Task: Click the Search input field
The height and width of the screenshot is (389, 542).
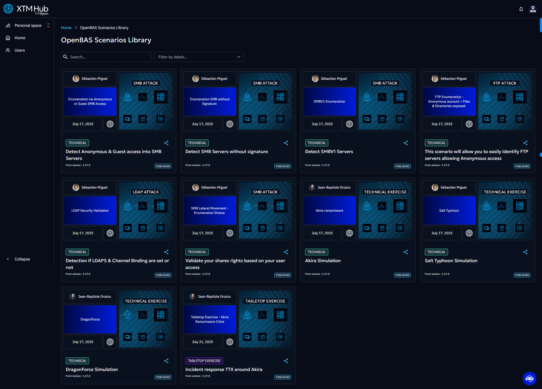Action: pyautogui.click(x=106, y=57)
